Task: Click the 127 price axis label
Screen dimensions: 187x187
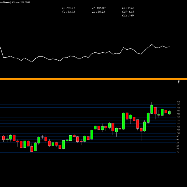Action: pos(178,117)
